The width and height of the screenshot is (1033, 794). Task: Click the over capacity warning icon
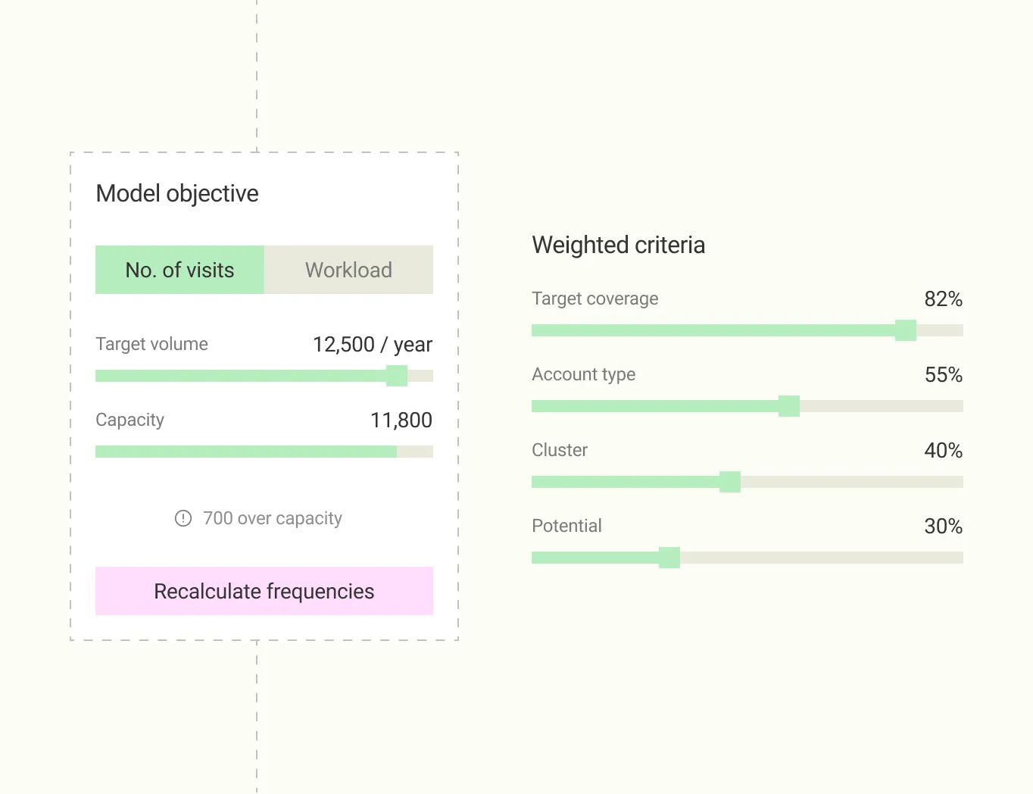click(183, 518)
